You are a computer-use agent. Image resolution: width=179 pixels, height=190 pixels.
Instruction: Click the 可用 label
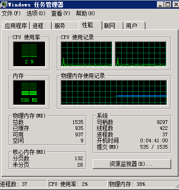pyautogui.click(x=18, y=134)
